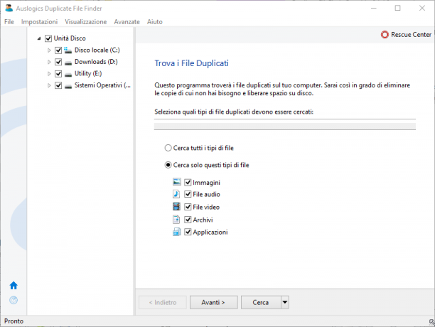Open the Avanzate menu
Image resolution: width=435 pixels, height=327 pixels.
127,21
